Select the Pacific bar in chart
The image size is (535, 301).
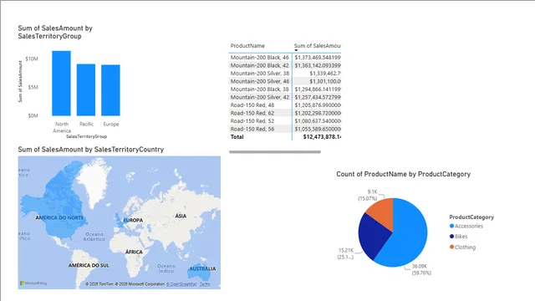click(86, 89)
